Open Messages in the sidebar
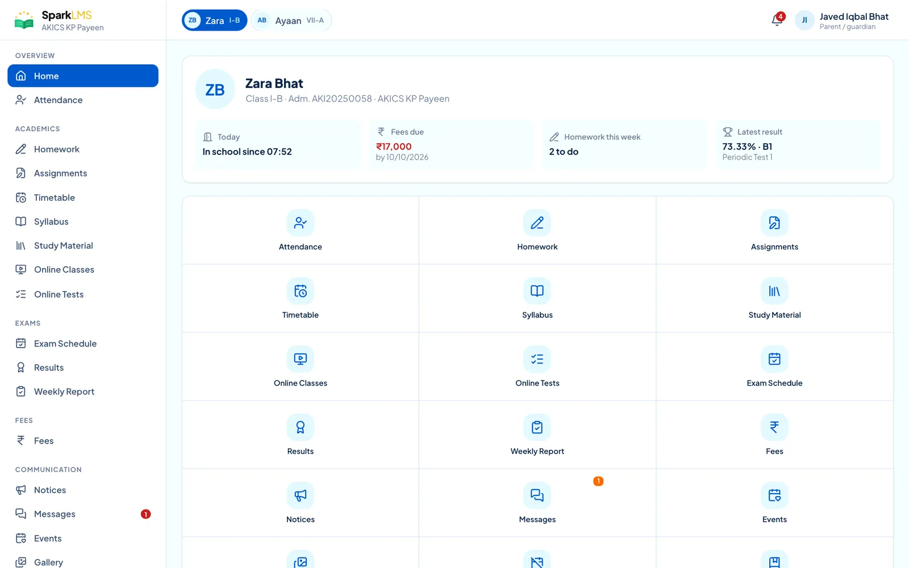 83,514
